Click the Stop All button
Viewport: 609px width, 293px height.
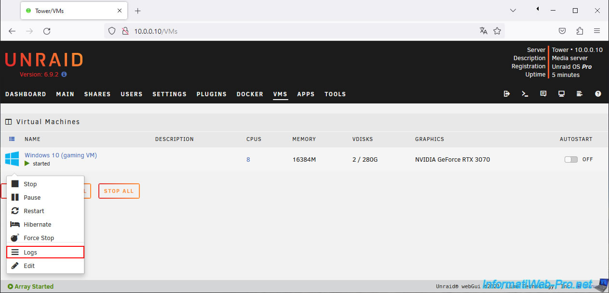(x=119, y=191)
